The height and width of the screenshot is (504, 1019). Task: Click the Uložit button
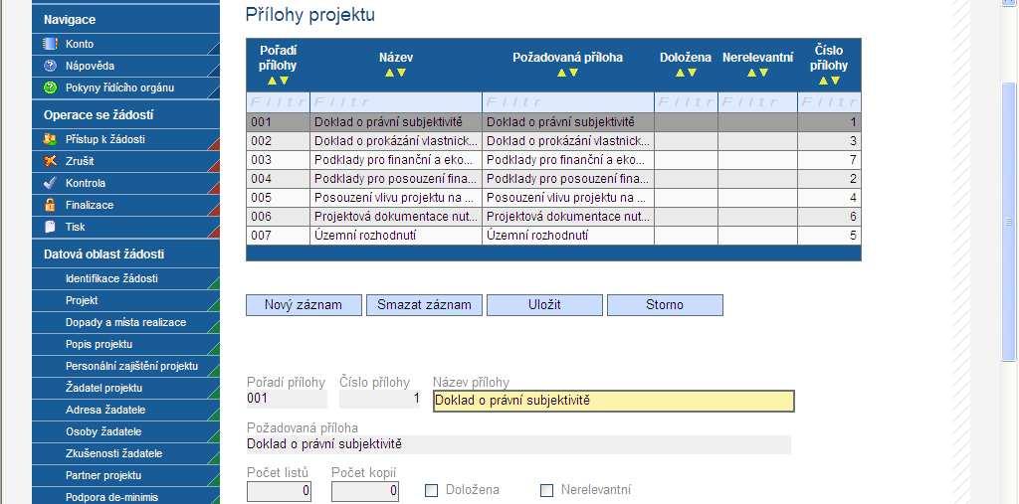[544, 305]
